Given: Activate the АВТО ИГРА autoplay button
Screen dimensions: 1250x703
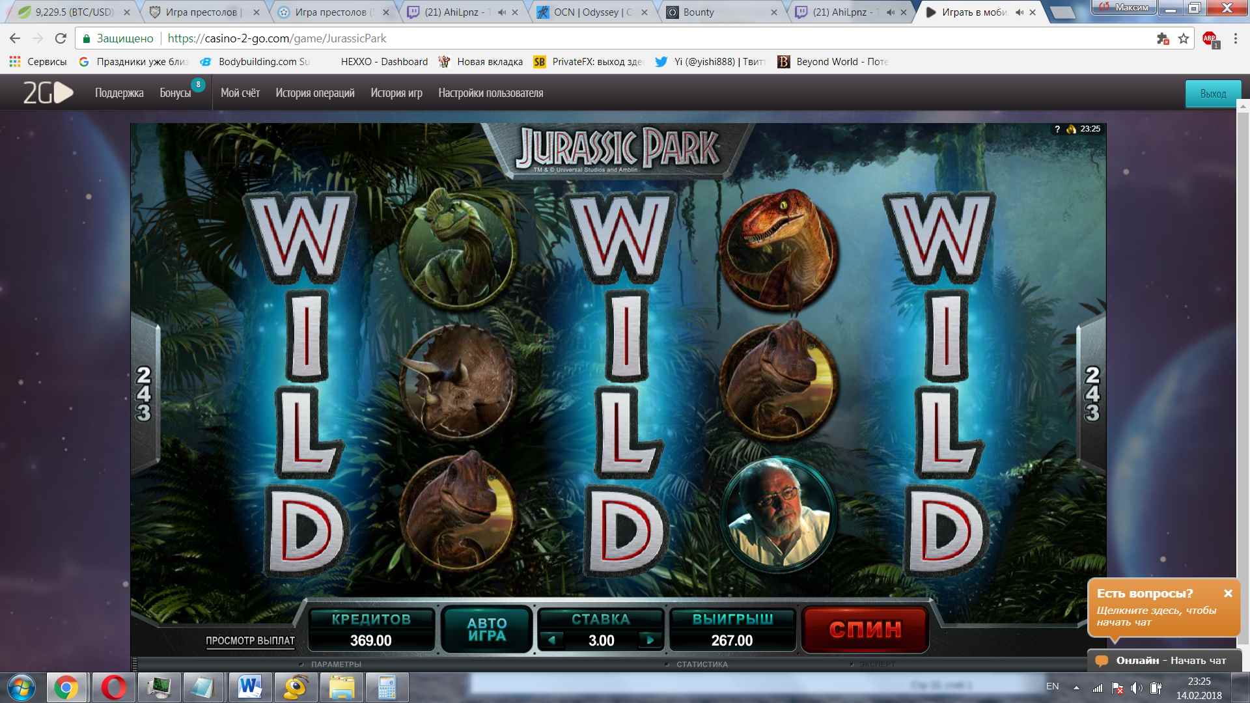Looking at the screenshot, I should point(487,629).
